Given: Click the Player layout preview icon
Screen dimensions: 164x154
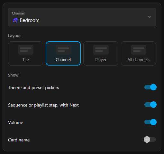Looking at the screenshot, I should (x=101, y=50).
